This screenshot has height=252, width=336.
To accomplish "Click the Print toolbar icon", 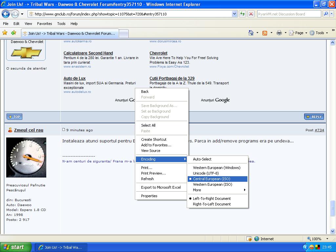I will pos(279,33).
